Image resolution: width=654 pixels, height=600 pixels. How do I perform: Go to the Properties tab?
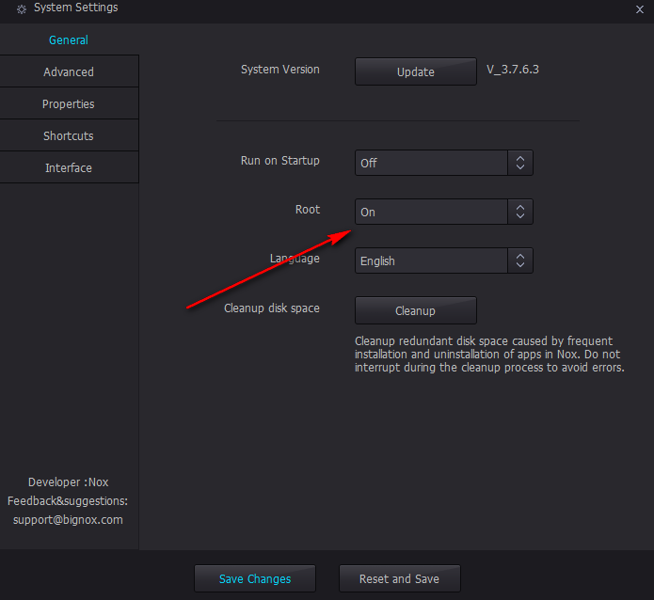click(x=69, y=103)
